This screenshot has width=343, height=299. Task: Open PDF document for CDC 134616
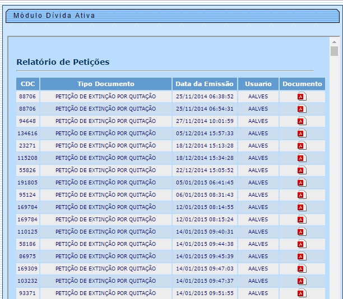[302, 133]
